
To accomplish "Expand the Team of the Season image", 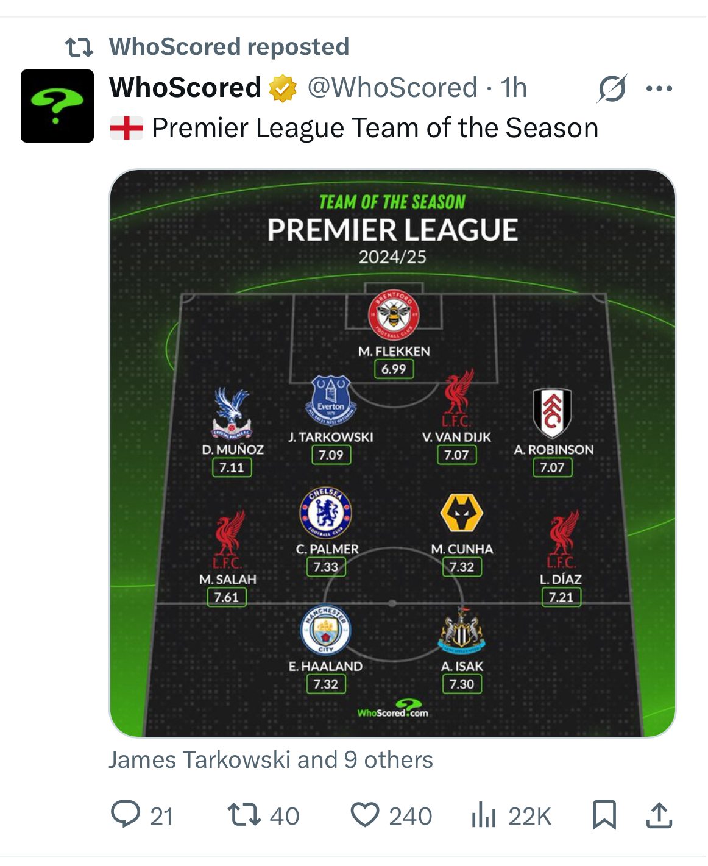I will [392, 453].
